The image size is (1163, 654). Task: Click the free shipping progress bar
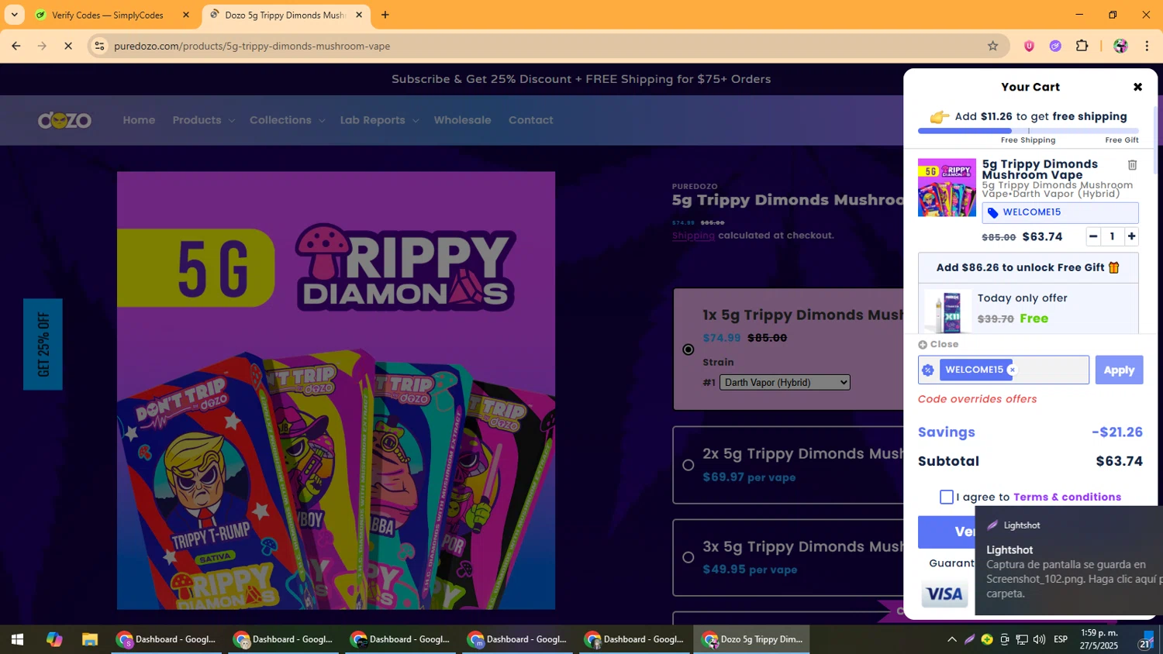pyautogui.click(x=1028, y=131)
